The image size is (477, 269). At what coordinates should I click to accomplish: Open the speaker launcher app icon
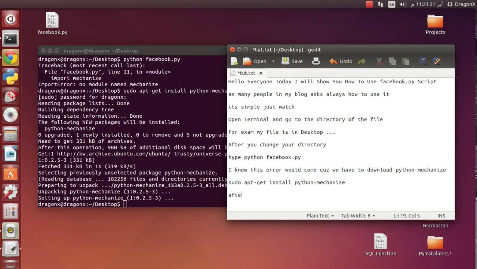10,231
